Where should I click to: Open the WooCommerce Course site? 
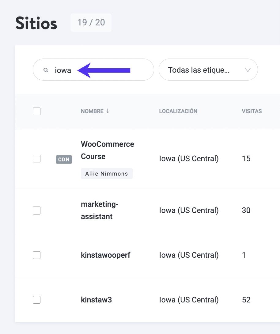click(x=107, y=150)
